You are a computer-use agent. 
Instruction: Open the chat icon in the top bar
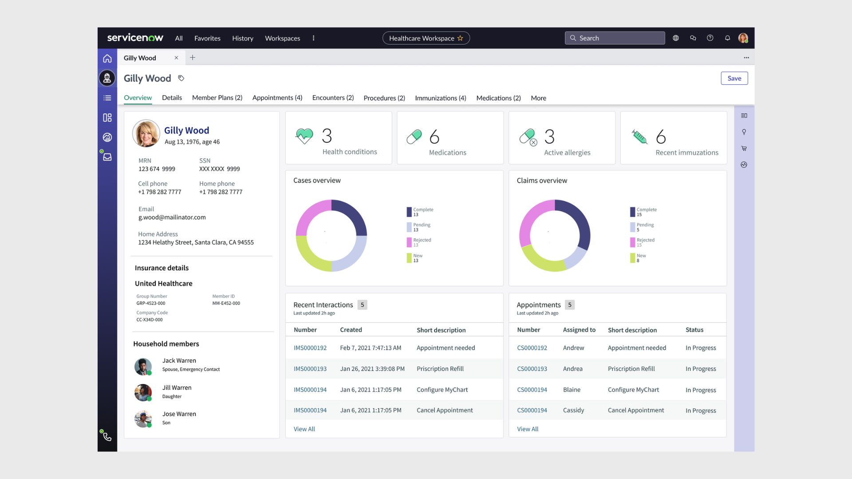[x=693, y=38]
